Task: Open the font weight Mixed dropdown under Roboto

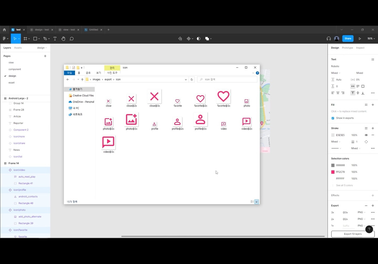Action: pyautogui.click(x=335, y=73)
